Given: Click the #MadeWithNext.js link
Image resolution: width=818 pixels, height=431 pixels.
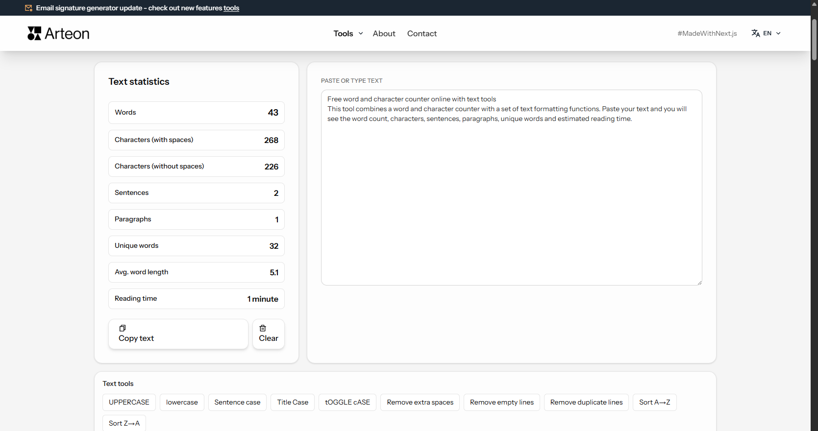Looking at the screenshot, I should click(x=707, y=33).
